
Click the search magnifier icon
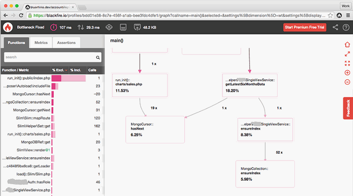click(97, 57)
